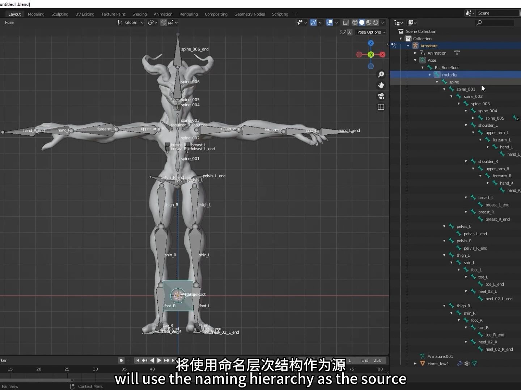The image size is (521, 390).
Task: Click the green Y axis gizmo ball
Action: pyautogui.click(x=371, y=55)
